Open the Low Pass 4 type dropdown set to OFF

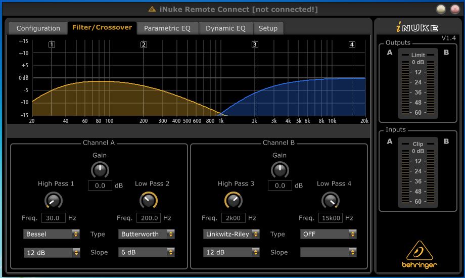click(x=329, y=234)
